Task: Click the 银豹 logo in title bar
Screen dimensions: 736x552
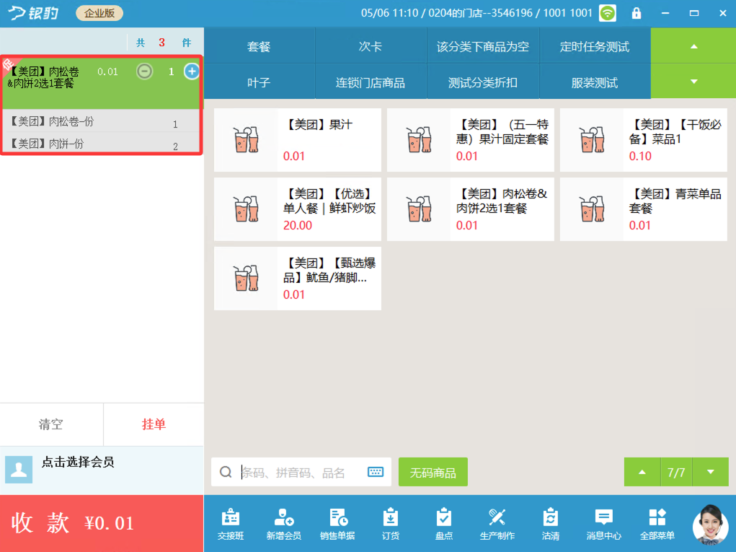Action: click(x=34, y=13)
